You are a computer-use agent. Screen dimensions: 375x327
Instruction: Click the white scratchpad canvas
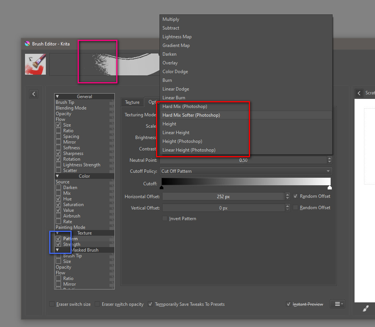[365, 200]
